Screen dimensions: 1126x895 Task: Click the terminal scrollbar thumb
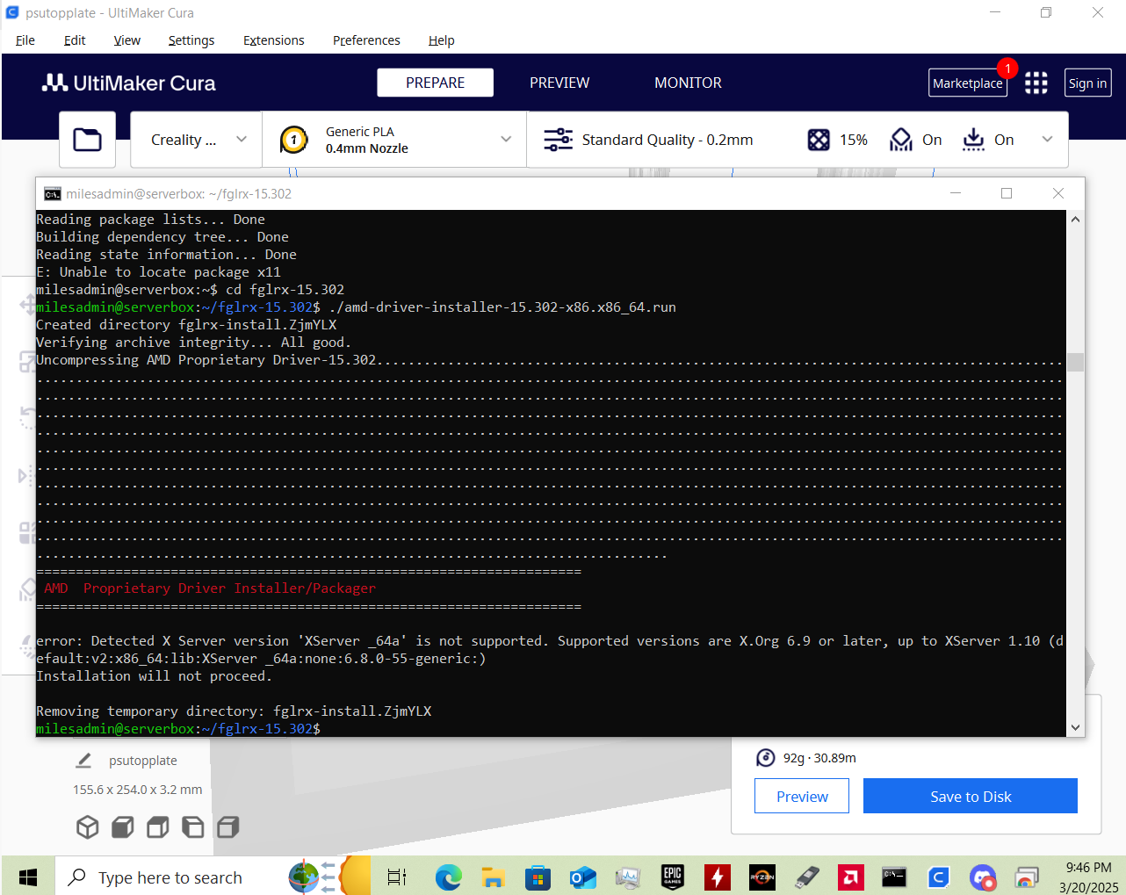pos(1075,362)
